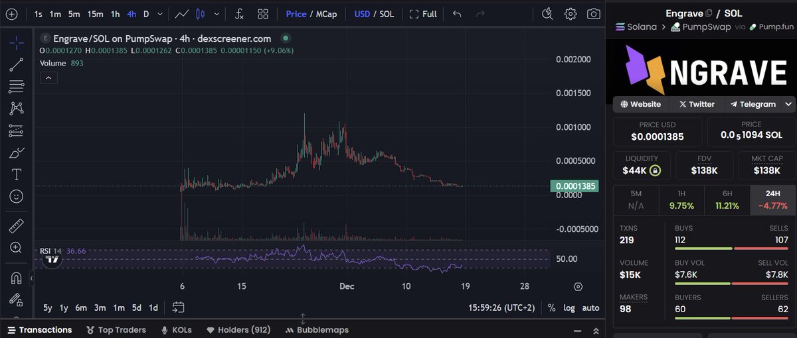
Task: Open the time axis settings gear
Action: pyautogui.click(x=578, y=286)
